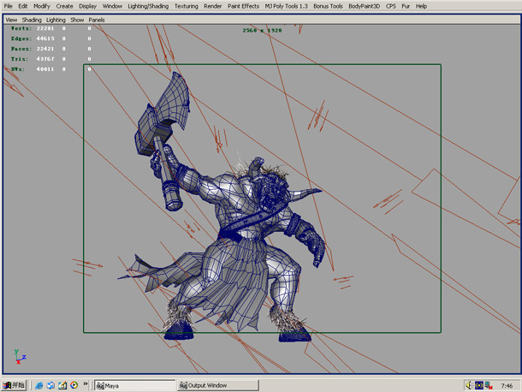
Task: Open the MJ Poly Tools 1.3 menu
Action: pyautogui.click(x=286, y=6)
